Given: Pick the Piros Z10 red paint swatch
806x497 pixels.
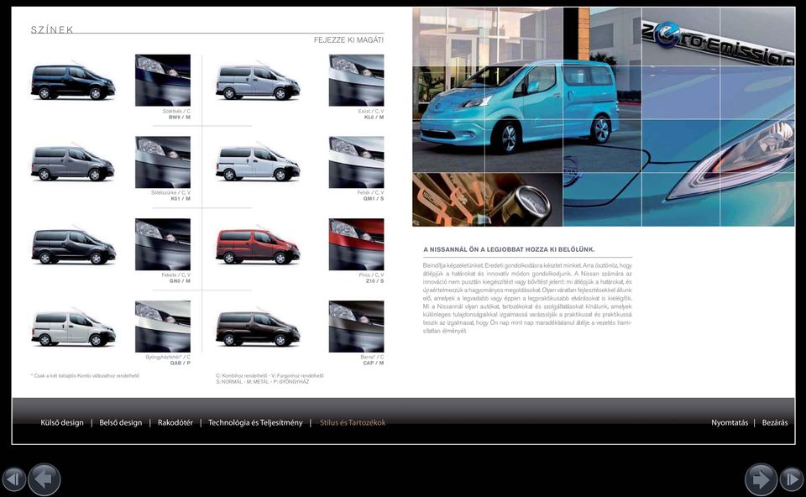Looking at the screenshot, I should [356, 244].
